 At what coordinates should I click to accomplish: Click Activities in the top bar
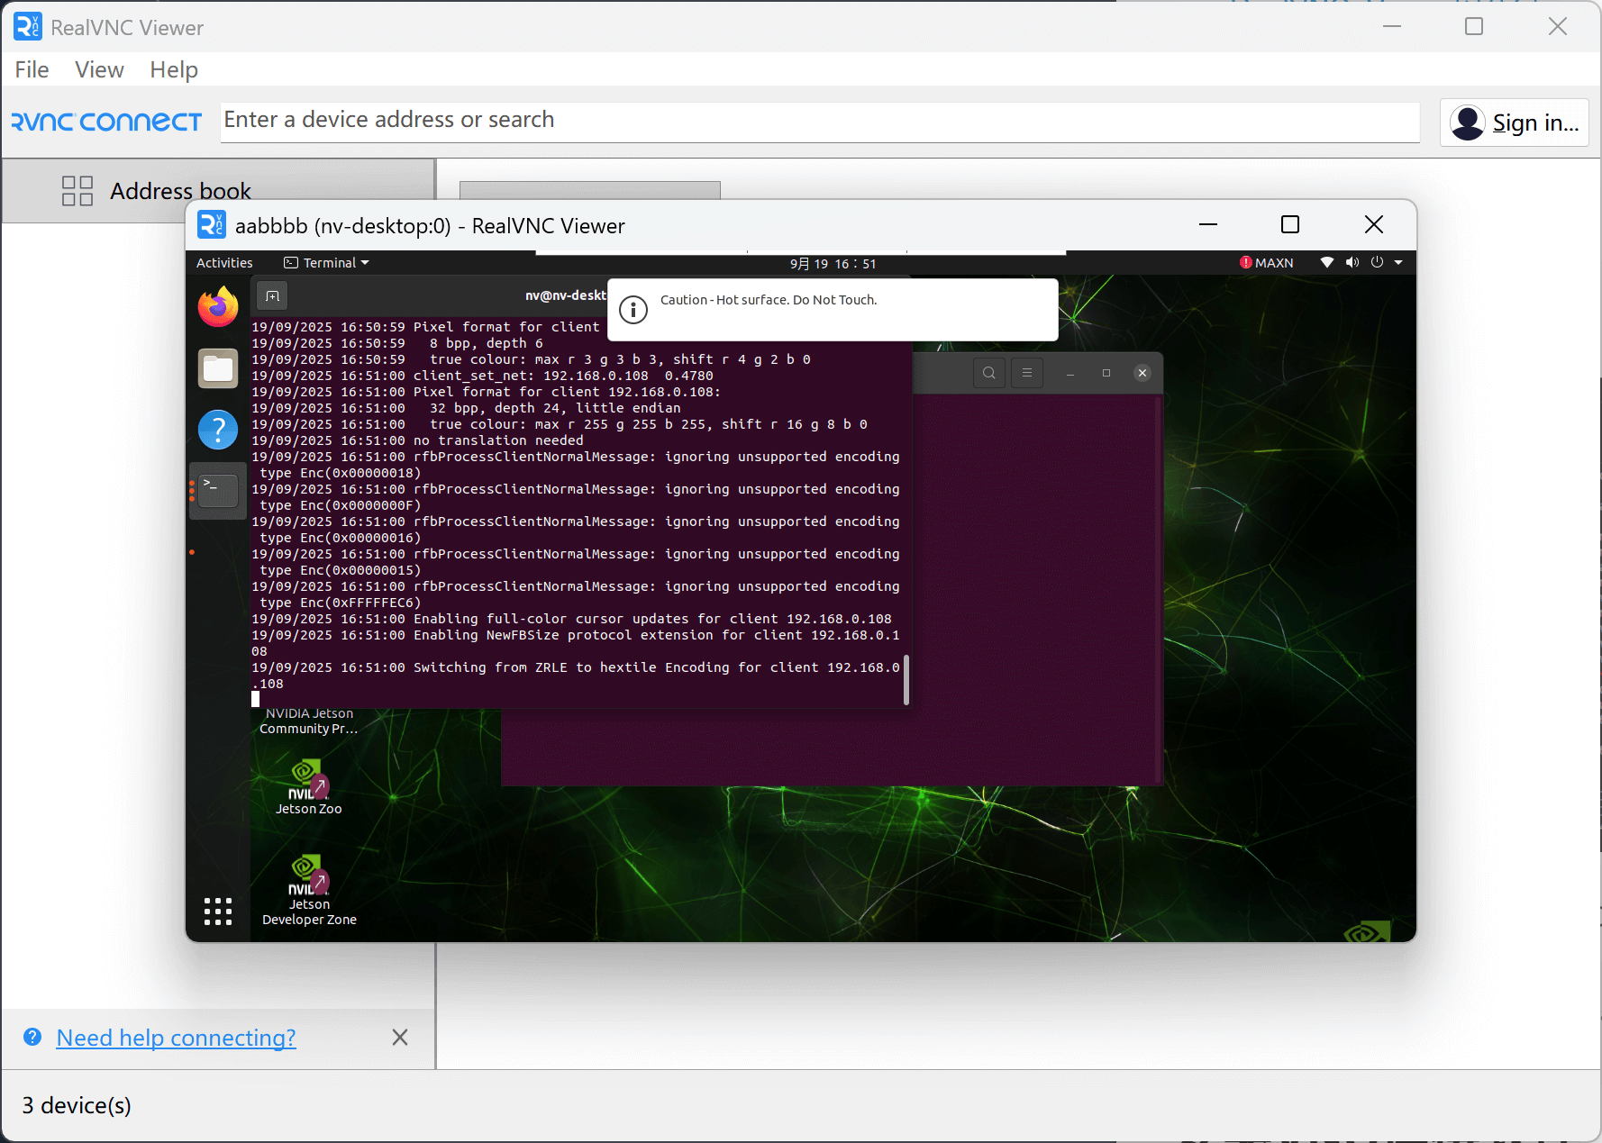point(224,263)
